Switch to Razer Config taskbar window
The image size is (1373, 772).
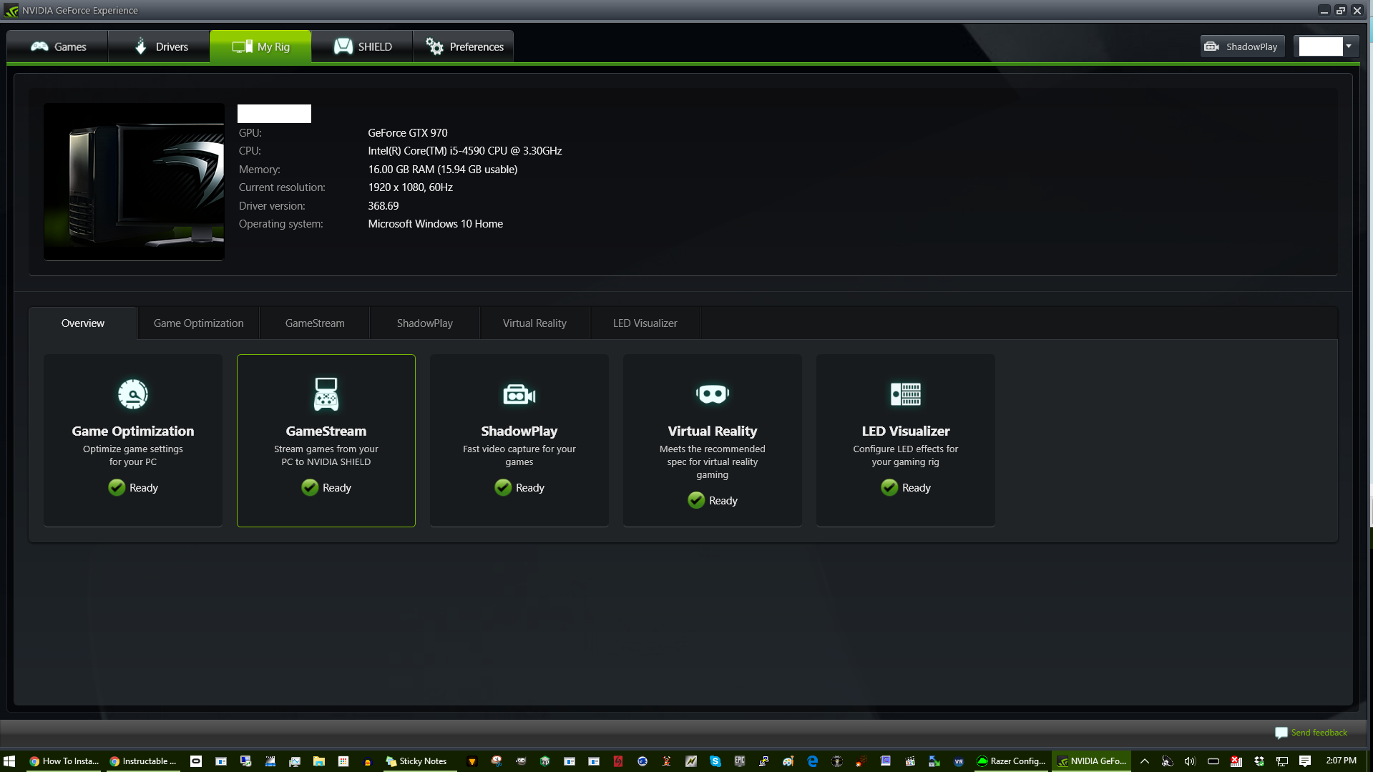1011,761
